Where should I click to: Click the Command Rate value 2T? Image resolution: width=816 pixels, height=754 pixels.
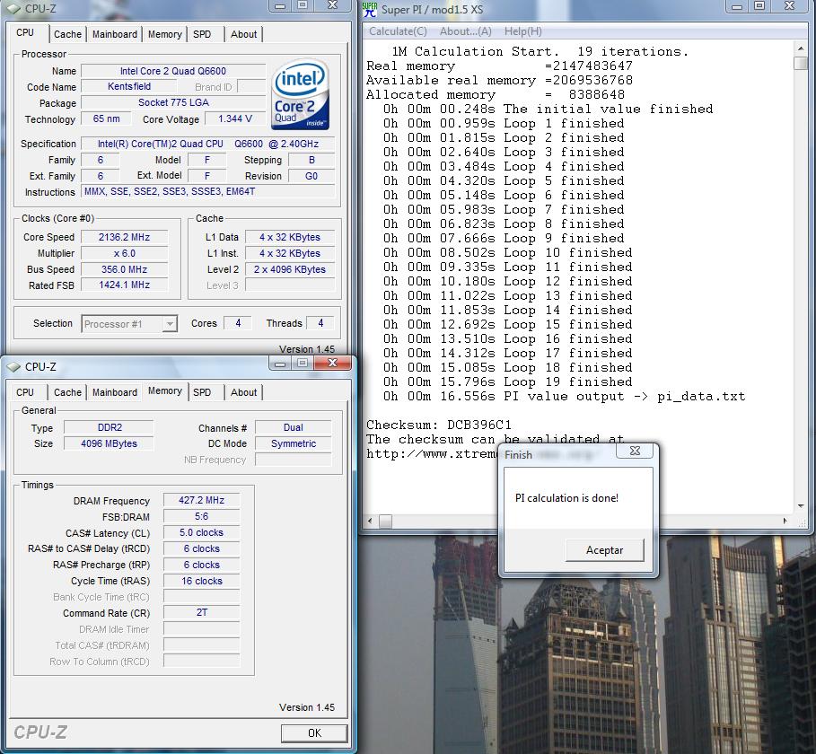(201, 612)
